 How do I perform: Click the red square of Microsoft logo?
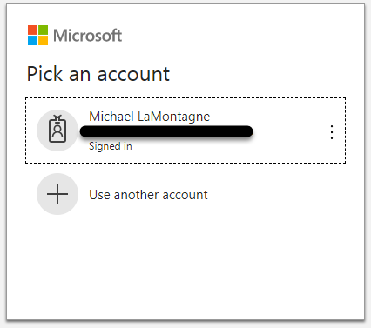point(32,30)
